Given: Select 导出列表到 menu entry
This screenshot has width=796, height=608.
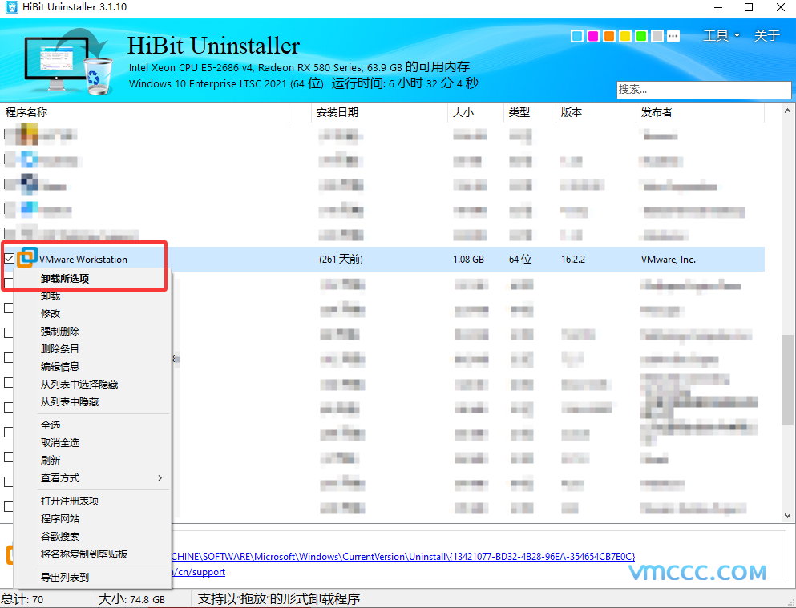Looking at the screenshot, I should pyautogui.click(x=64, y=577).
